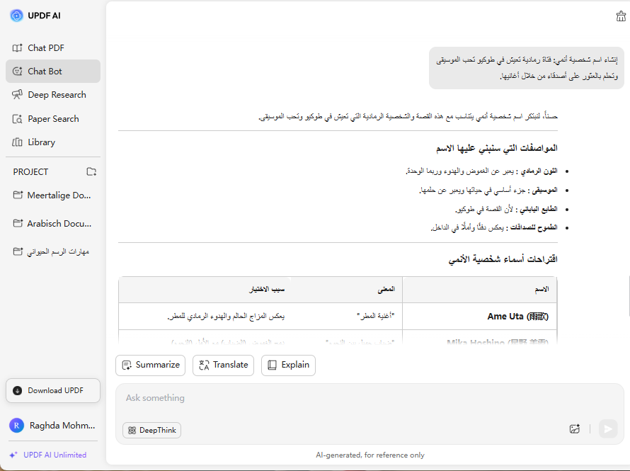The width and height of the screenshot is (630, 471).
Task: Click the AI-generated, for reference only note
Action: pyautogui.click(x=370, y=455)
